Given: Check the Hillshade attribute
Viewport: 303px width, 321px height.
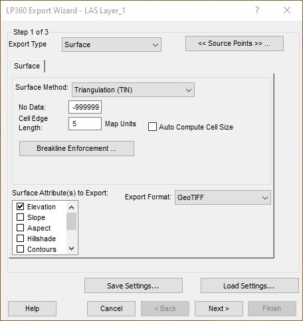Looking at the screenshot, I should pos(21,239).
